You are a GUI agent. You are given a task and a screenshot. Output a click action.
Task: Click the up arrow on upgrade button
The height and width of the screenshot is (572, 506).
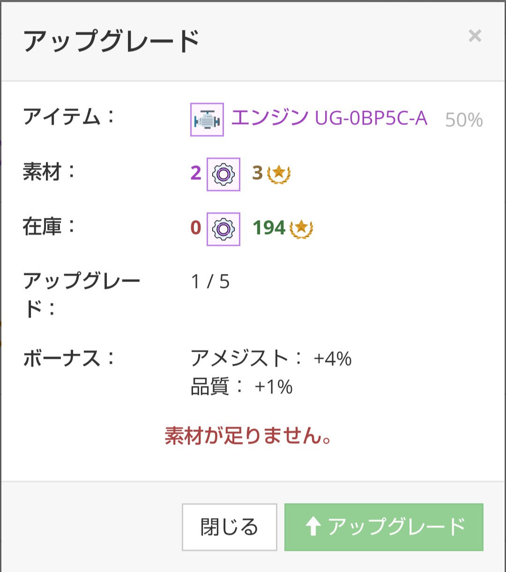(x=313, y=527)
